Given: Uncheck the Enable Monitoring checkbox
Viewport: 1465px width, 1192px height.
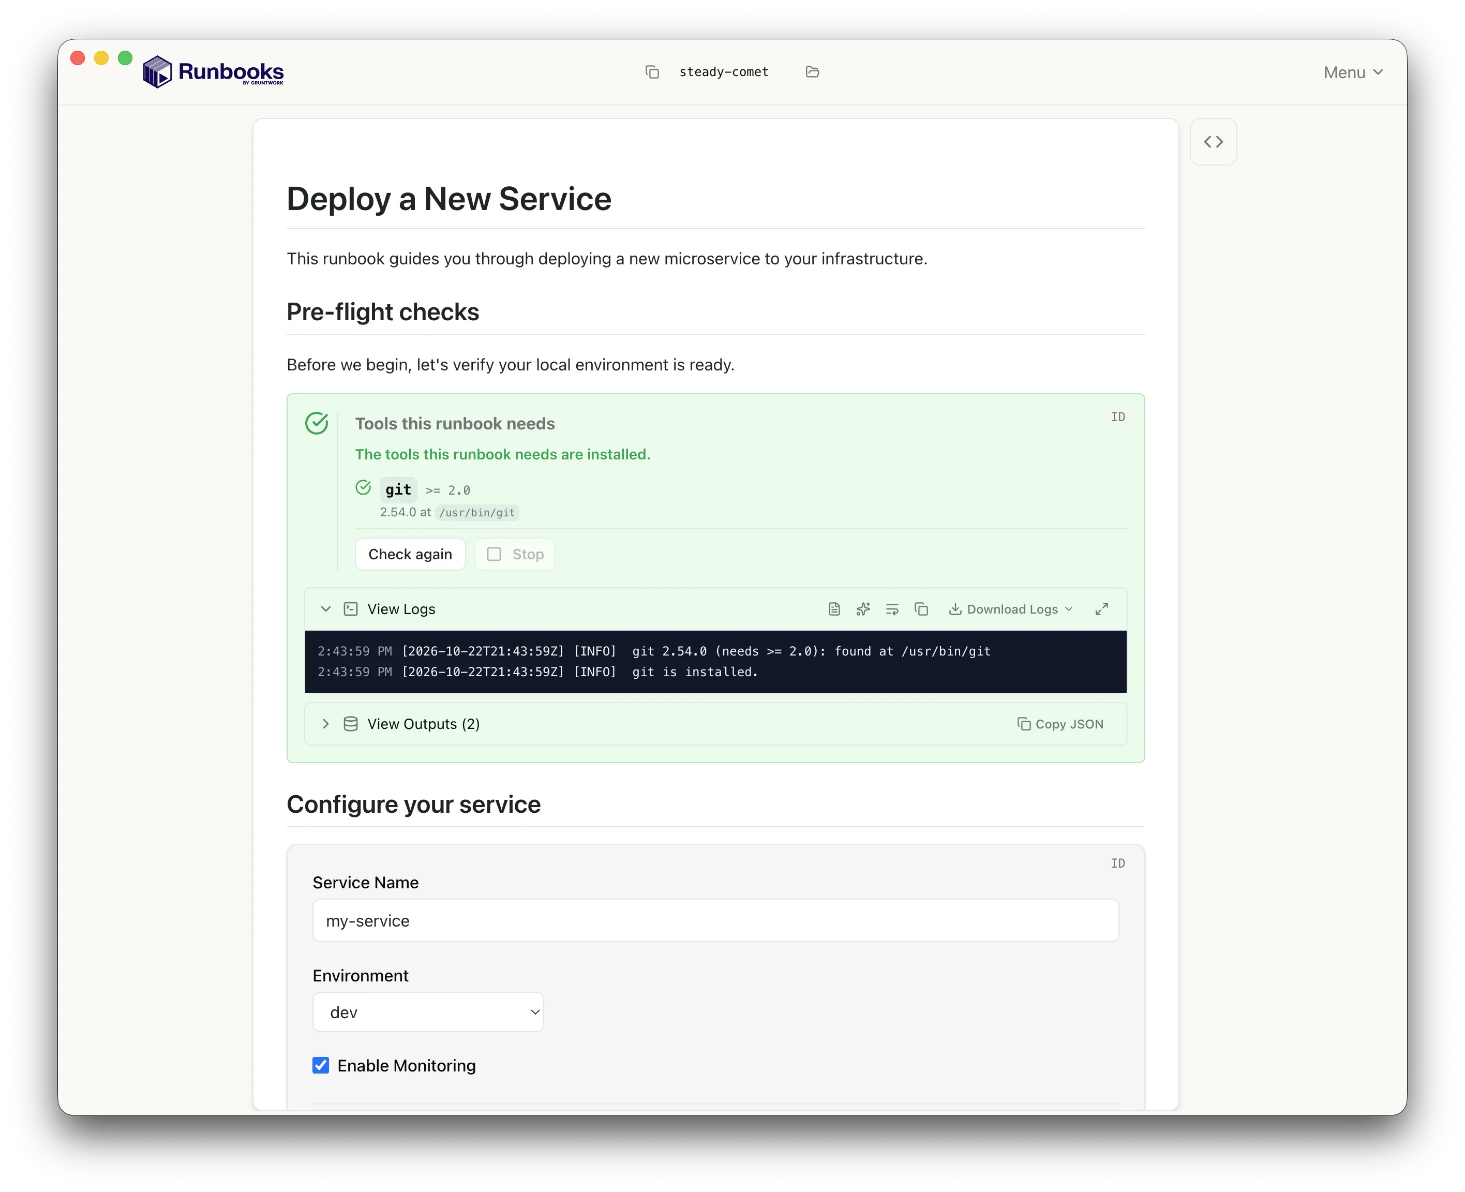Looking at the screenshot, I should (x=321, y=1066).
